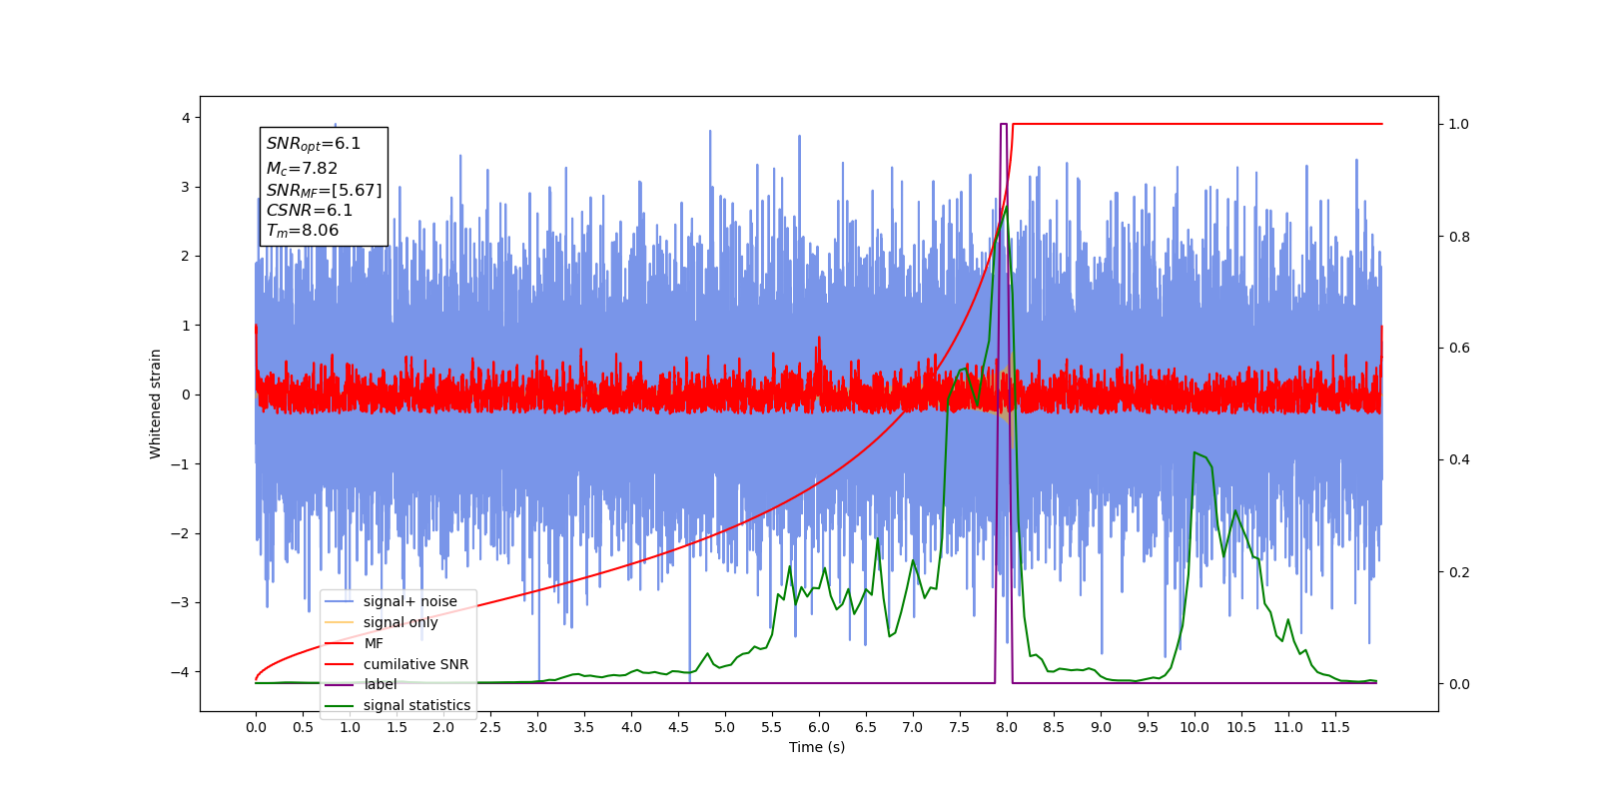
Task: Click the x-axis tick label 8.0
Action: (1007, 727)
